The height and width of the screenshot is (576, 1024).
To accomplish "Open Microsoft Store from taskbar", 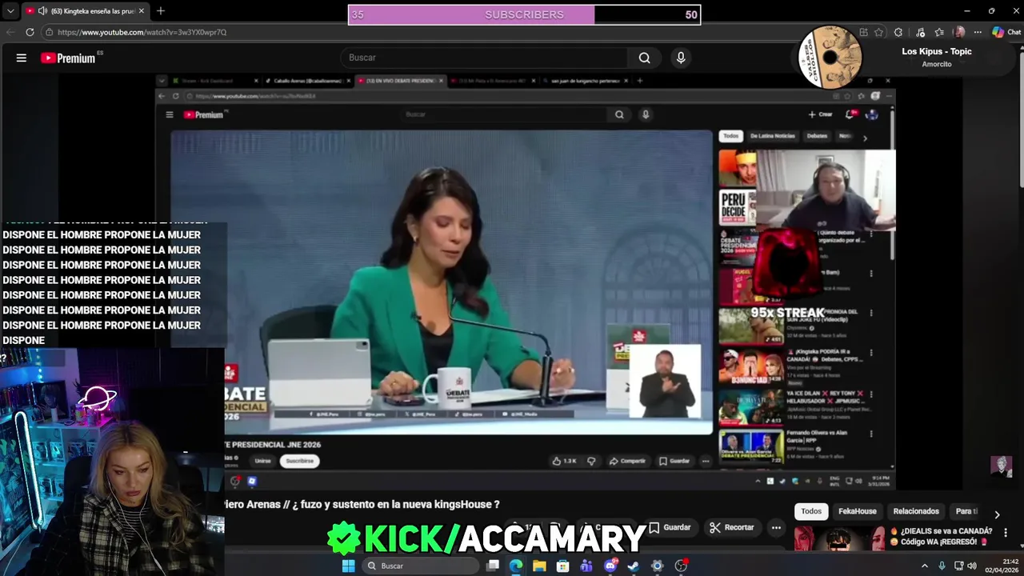I will click(563, 566).
